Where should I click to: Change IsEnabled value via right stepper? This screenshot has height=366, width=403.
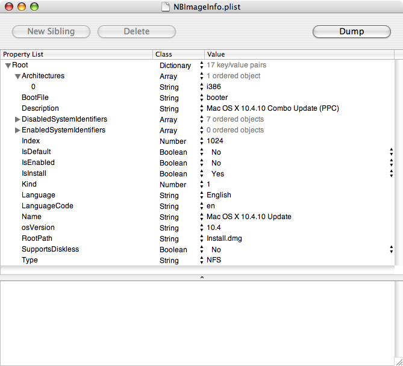tap(391, 163)
